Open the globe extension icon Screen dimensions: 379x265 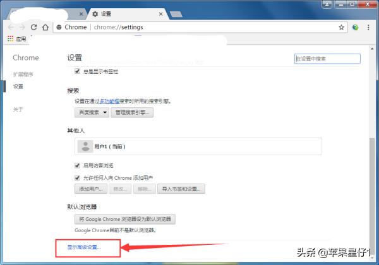[x=355, y=27]
